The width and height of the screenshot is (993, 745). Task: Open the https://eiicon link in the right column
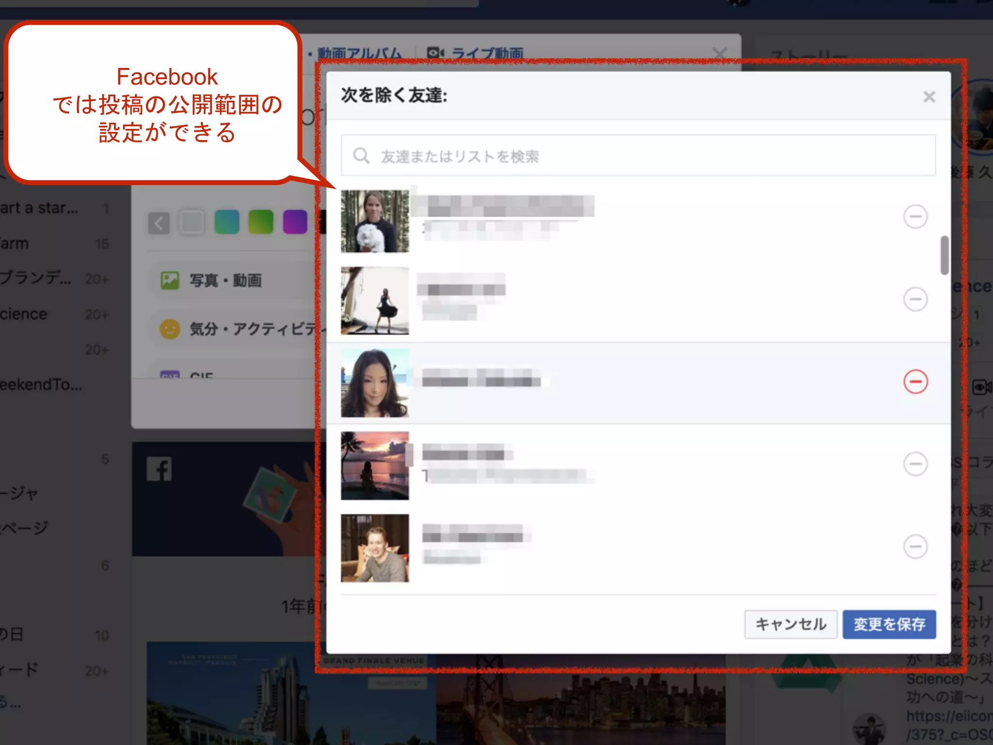point(949,716)
